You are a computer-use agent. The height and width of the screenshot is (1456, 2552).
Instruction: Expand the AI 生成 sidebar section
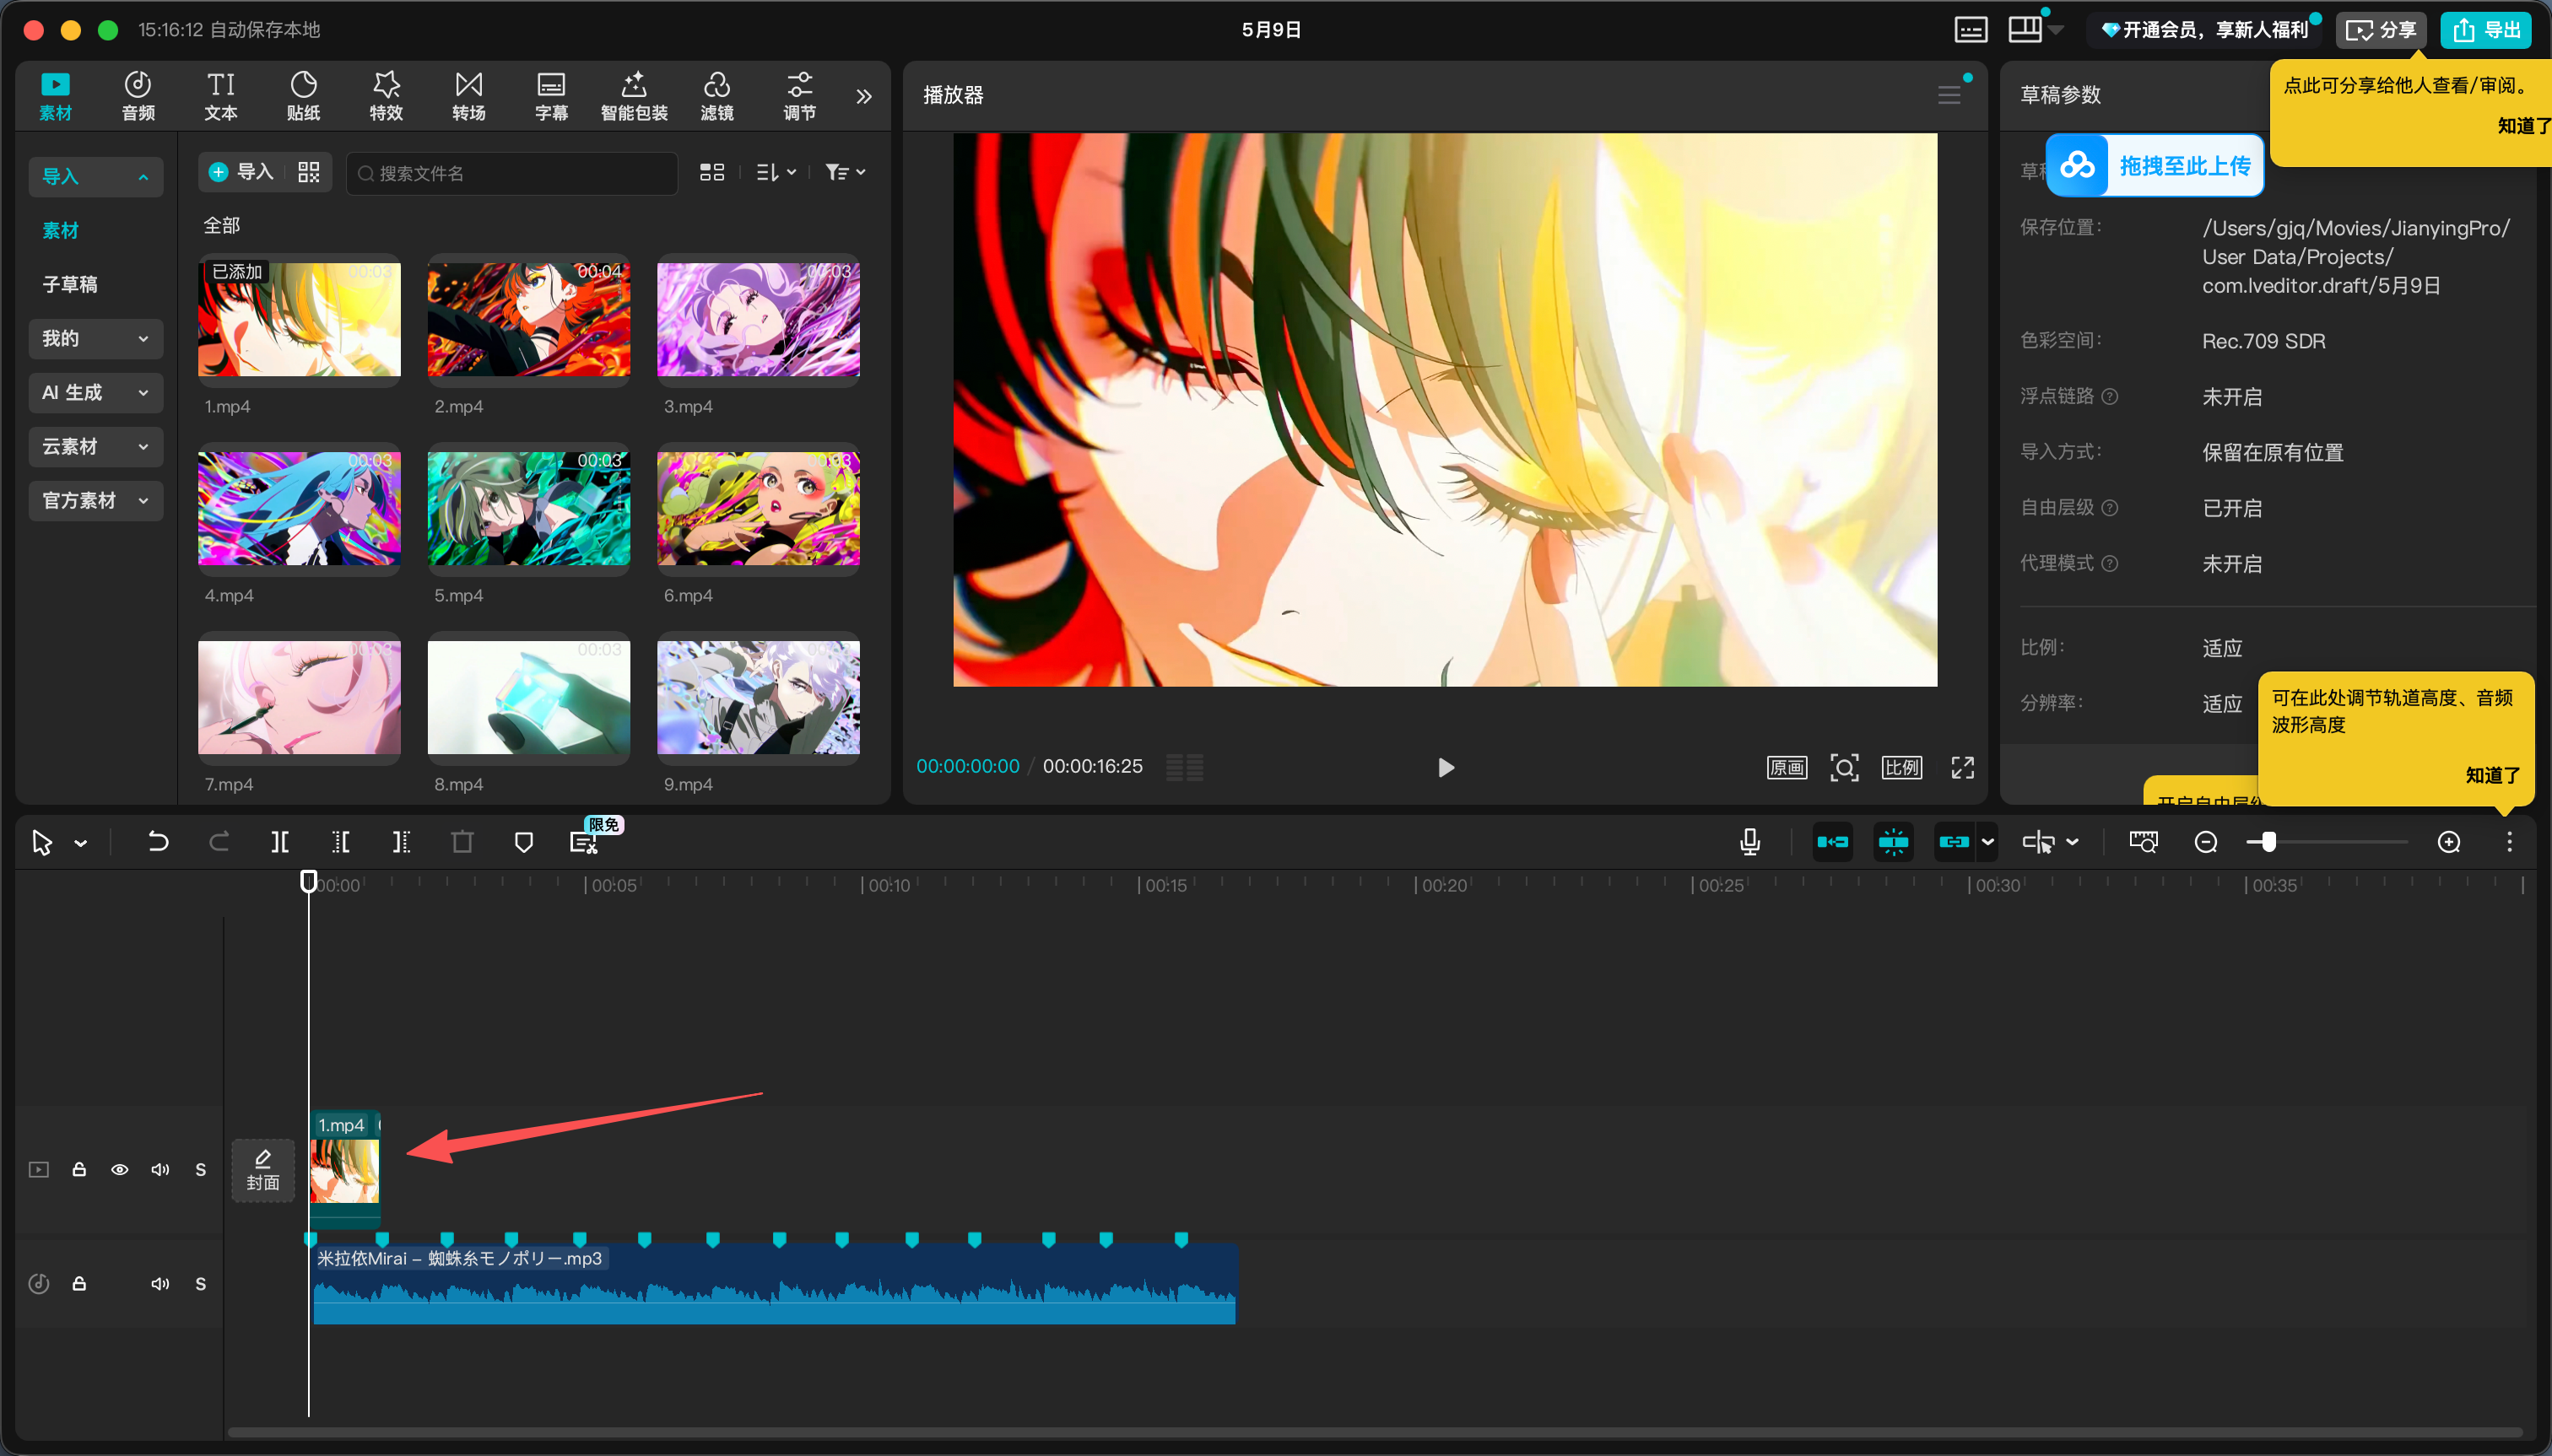(96, 392)
